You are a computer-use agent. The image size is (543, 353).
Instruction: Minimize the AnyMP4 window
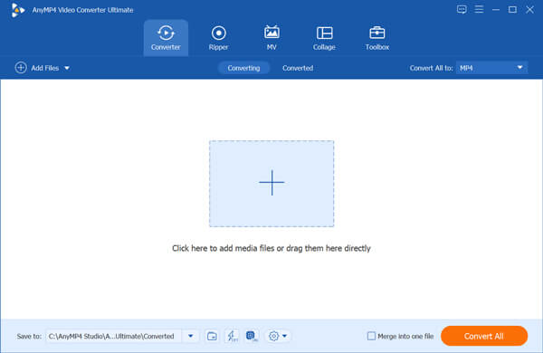tap(496, 10)
